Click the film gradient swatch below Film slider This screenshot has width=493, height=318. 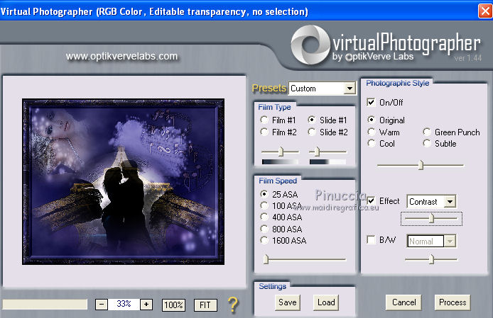[x=280, y=161]
